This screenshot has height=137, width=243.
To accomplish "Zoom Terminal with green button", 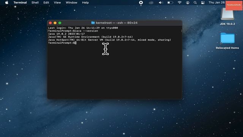I will pyautogui.click(x=60, y=23).
